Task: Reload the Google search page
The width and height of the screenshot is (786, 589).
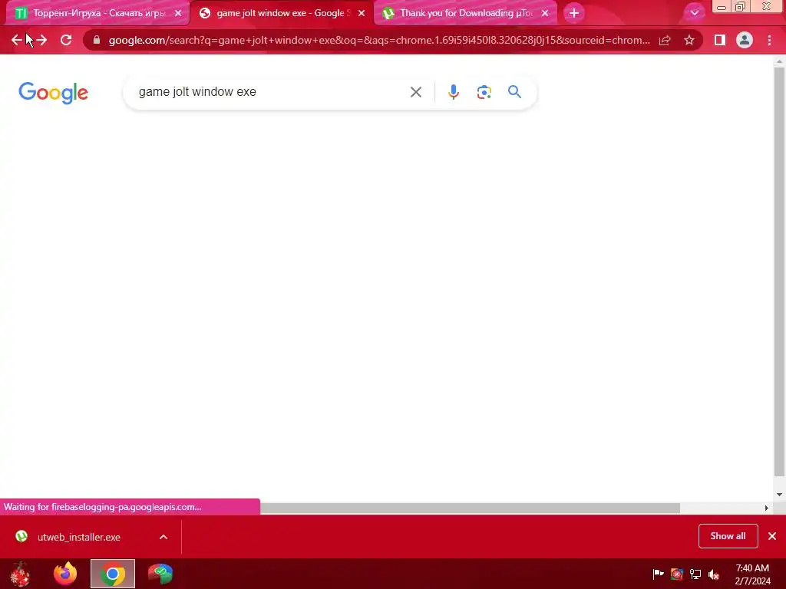Action: (66, 40)
